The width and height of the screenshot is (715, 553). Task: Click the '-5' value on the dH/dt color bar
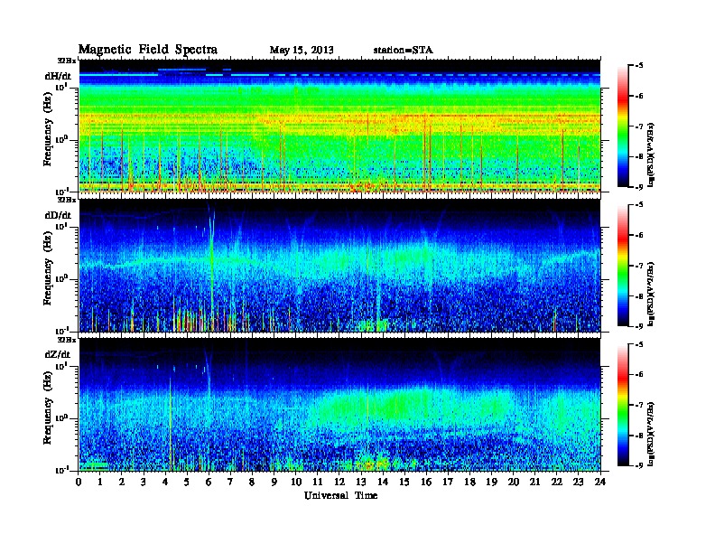[639, 66]
